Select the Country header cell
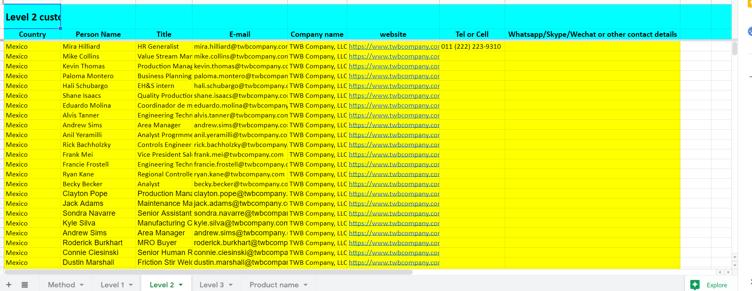The width and height of the screenshot is (752, 291). (32, 34)
